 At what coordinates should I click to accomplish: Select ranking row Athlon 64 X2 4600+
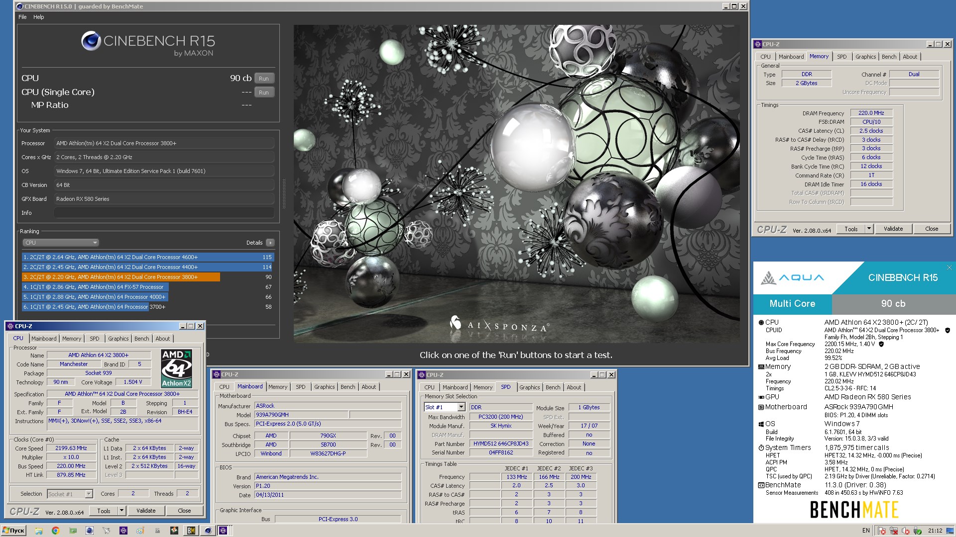click(148, 257)
